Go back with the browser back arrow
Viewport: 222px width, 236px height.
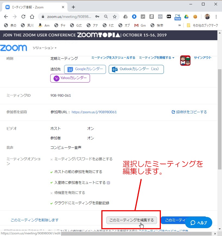pos(6,17)
